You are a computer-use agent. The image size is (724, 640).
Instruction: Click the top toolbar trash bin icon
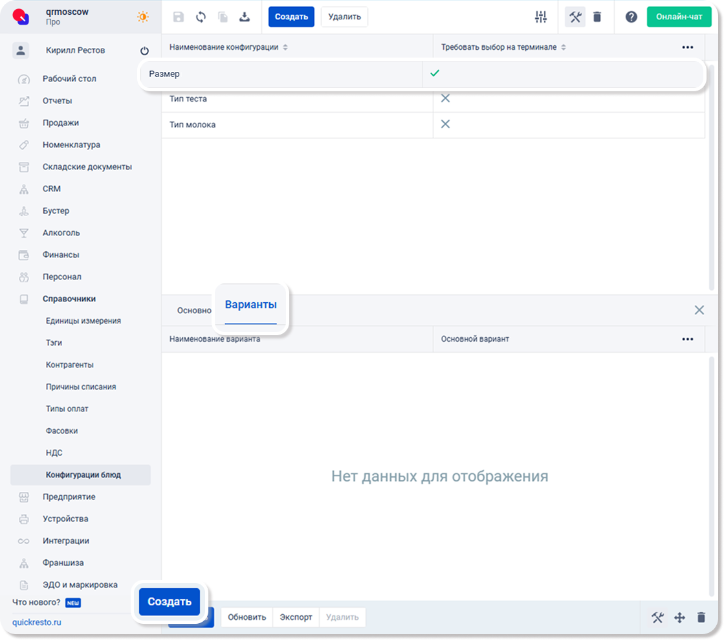pyautogui.click(x=597, y=17)
